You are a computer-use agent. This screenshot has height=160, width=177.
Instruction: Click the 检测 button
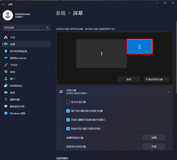point(154,137)
